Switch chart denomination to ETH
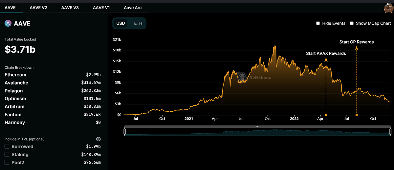This screenshot has width=394, height=170. tap(138, 24)
